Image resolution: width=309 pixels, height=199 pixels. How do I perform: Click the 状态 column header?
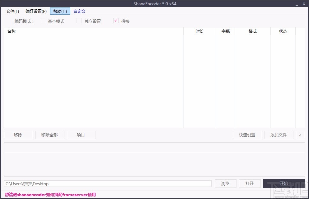283,31
